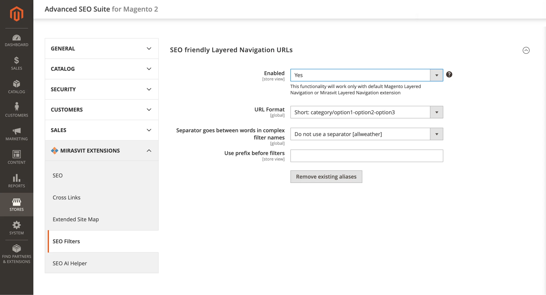Open the separator option dropdown
The image size is (546, 295).
click(x=367, y=134)
